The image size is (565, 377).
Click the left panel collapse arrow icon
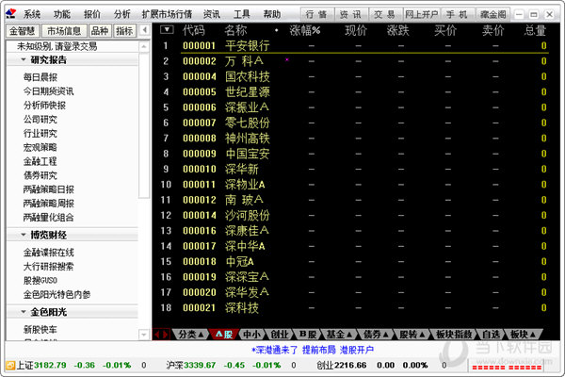coord(144,30)
